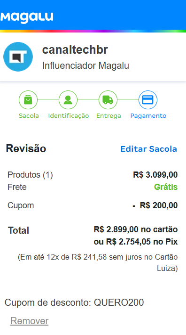Click the canaltechbr influencer name
The height and width of the screenshot is (335, 186).
(x=75, y=50)
